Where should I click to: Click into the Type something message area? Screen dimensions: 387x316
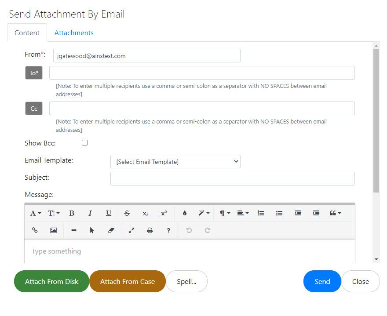point(190,251)
